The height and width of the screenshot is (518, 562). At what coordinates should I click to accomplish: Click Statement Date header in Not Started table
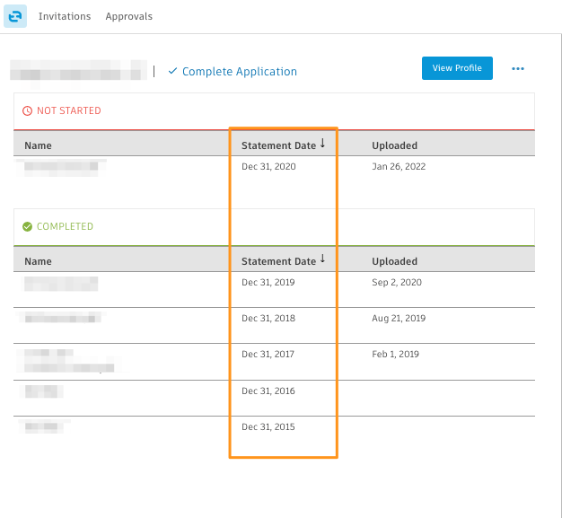278,145
